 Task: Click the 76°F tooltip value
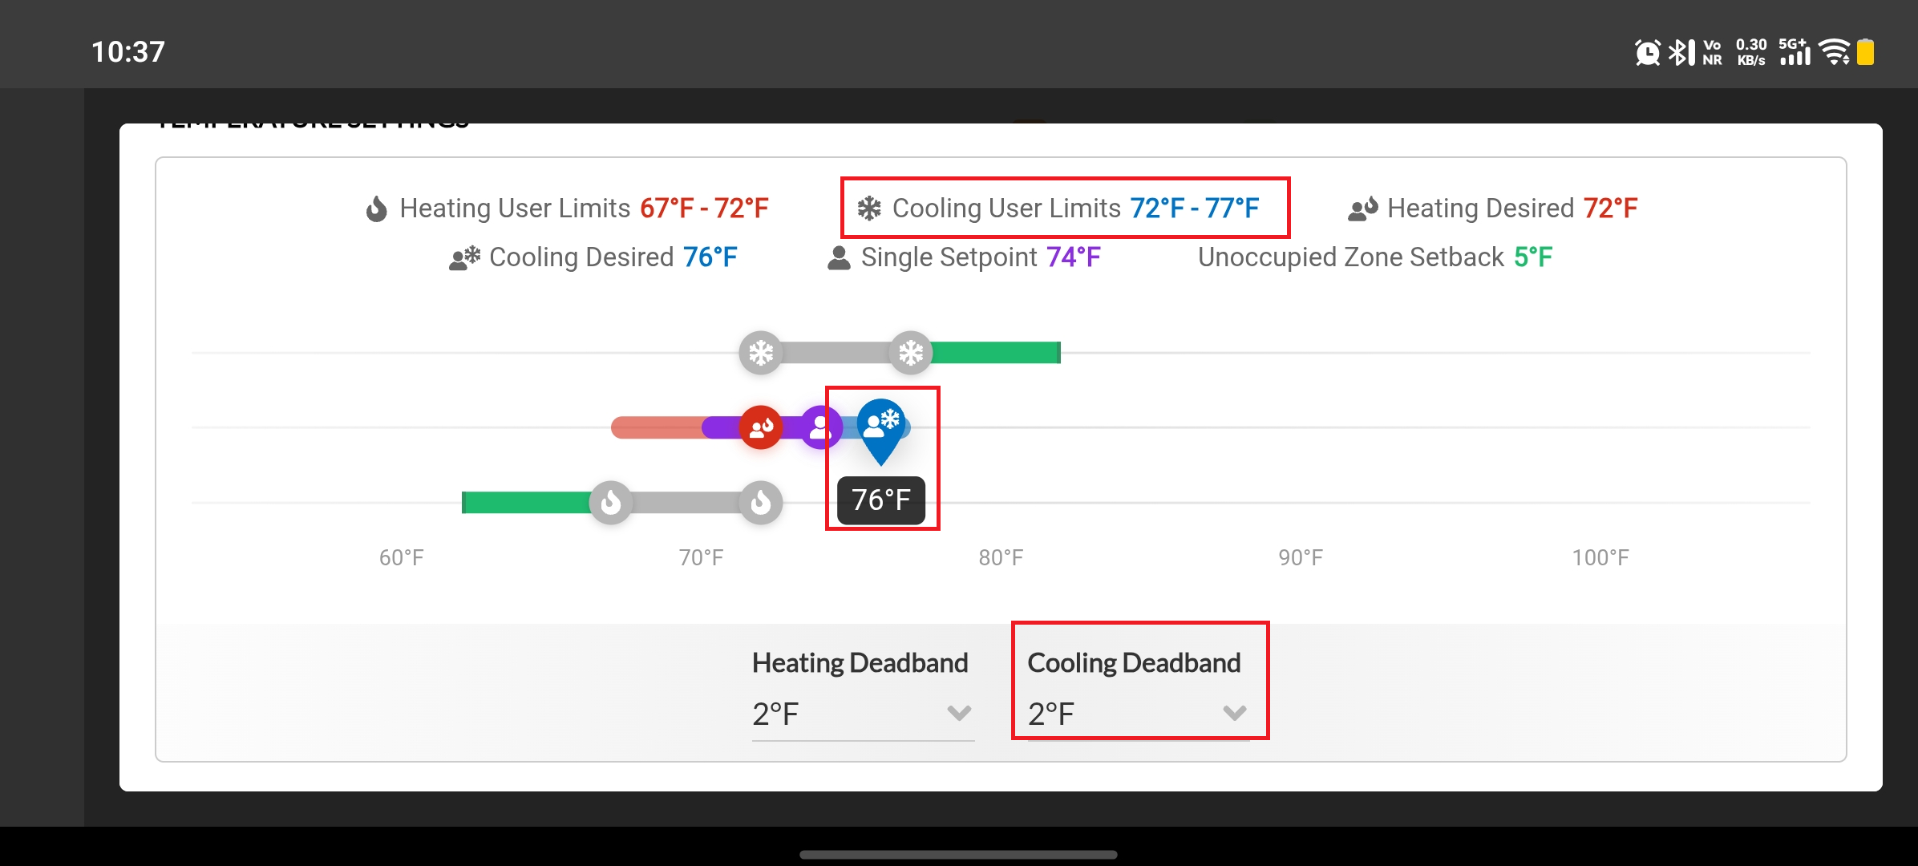tap(881, 500)
